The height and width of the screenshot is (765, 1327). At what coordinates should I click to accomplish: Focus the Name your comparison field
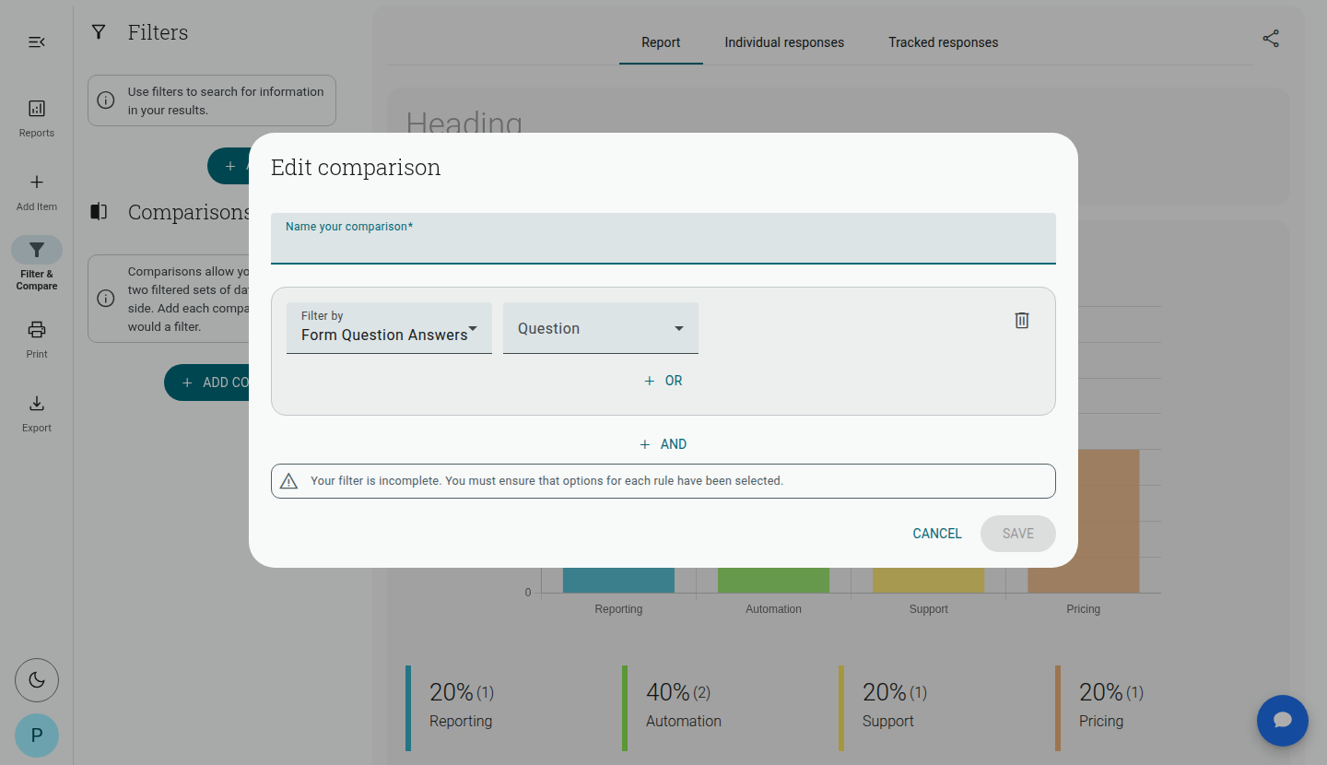click(x=663, y=239)
